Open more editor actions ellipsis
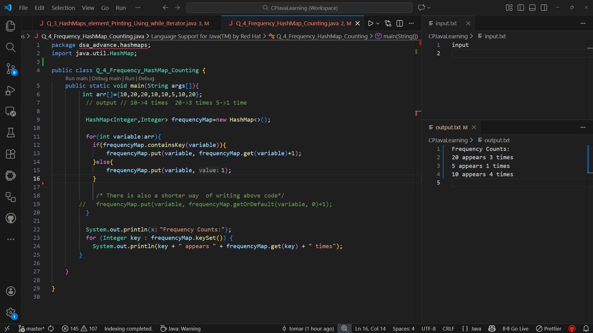This screenshot has width=593, height=333. [x=411, y=23]
